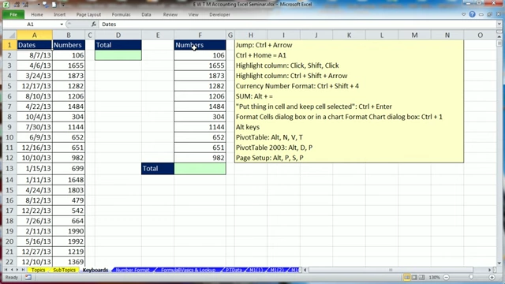Select the Numbers header cell in column F
505x284 pixels.
pos(200,45)
